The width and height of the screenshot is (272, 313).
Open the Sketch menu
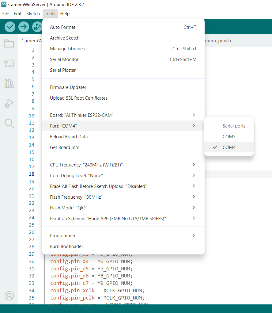(x=33, y=14)
